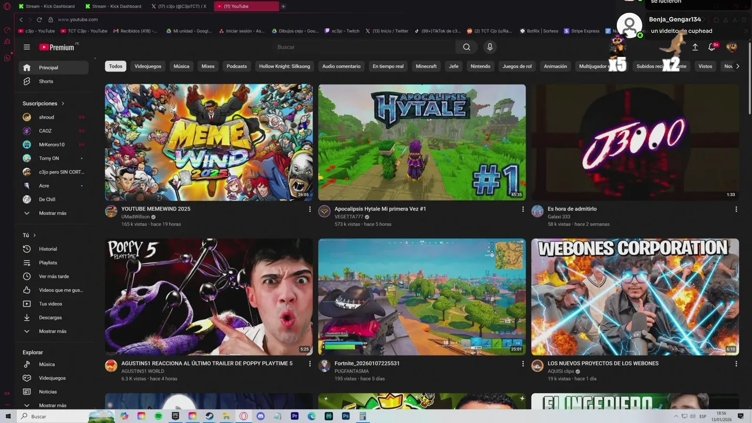
Task: Open Videos que me gustan
Action: 53,290
